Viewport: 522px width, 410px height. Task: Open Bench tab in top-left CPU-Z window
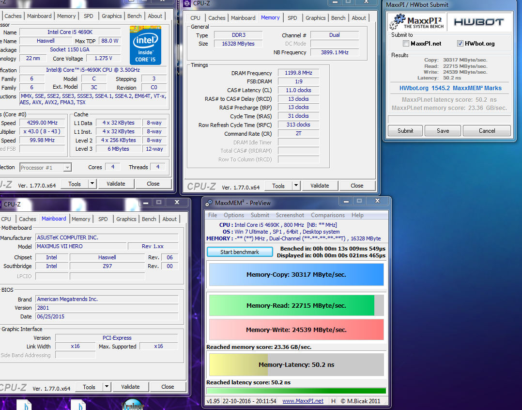(x=135, y=16)
